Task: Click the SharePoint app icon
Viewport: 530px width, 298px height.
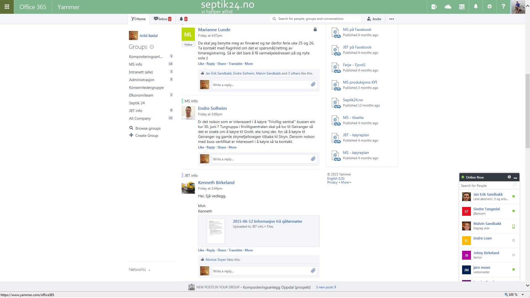Action: (434, 7)
